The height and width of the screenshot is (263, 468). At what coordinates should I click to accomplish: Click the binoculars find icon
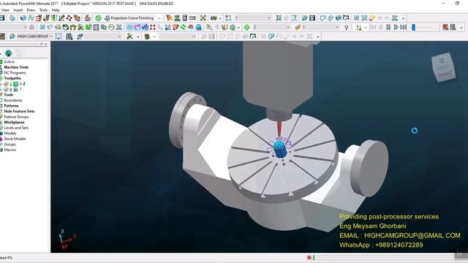(214, 18)
